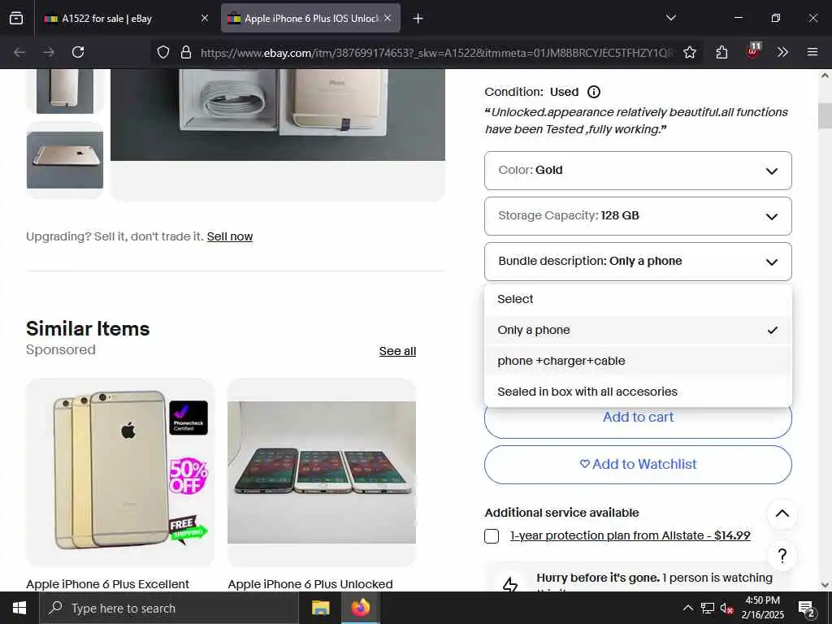Collapse Bundle description dropdown

[638, 262]
